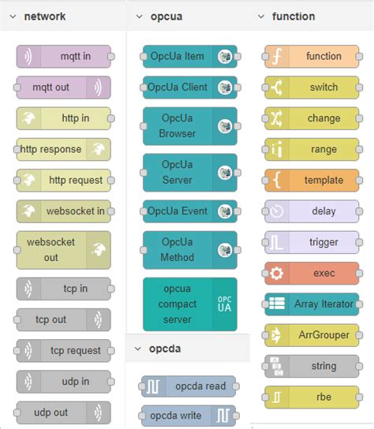Select the tcp request node

[64, 350]
